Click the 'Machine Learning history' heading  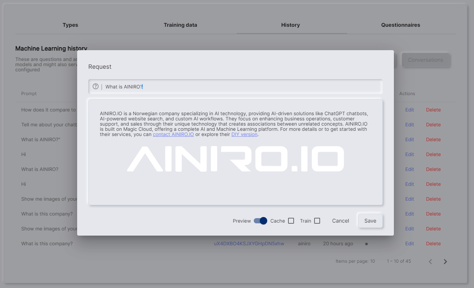[51, 49]
